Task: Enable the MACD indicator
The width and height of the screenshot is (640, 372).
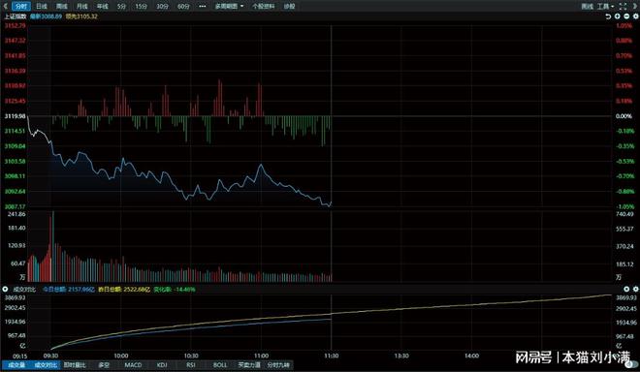Action: (x=133, y=365)
